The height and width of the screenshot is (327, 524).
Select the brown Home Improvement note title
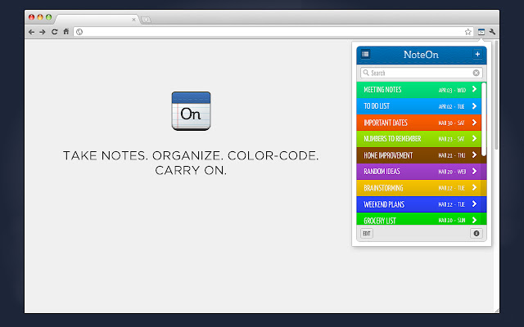(x=388, y=155)
